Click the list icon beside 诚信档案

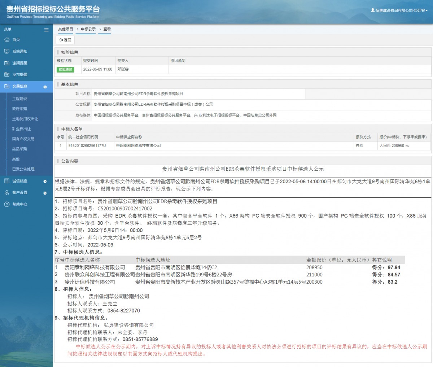point(6,181)
